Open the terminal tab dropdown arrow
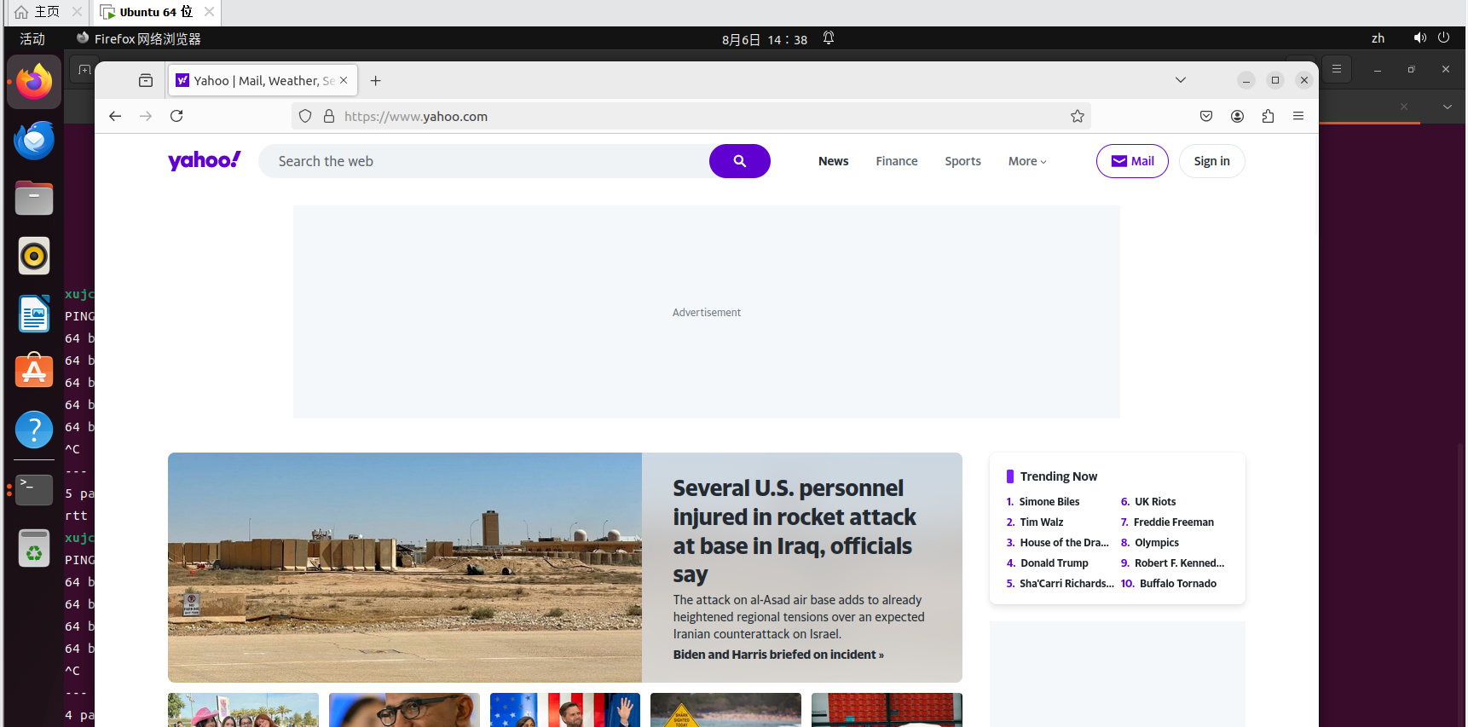1468x727 pixels. [1447, 107]
